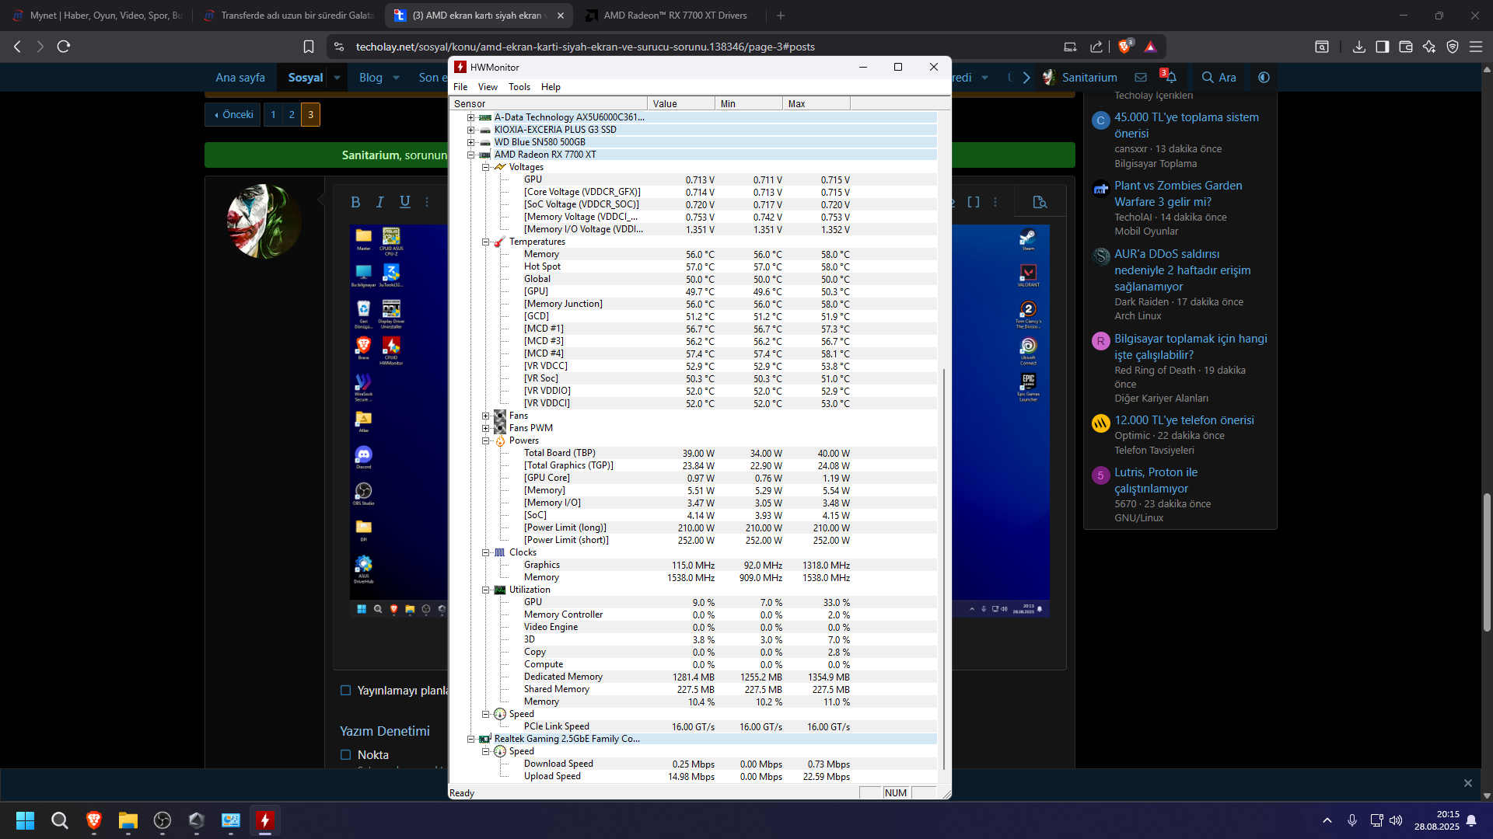Expand the Fans PWM section
The height and width of the screenshot is (839, 1493).
(485, 428)
